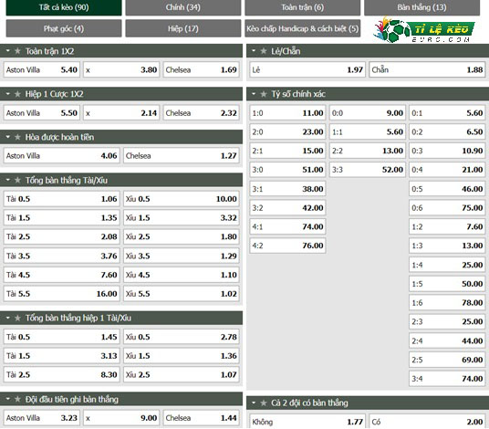
Task: Star the Cả 2 đội có bàn thắng market
Action: click(264, 403)
